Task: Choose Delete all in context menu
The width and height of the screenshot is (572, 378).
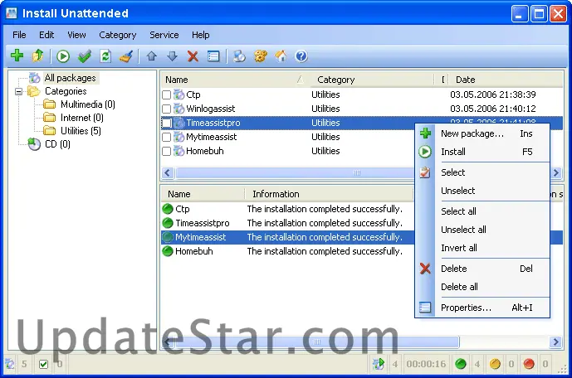Action: (482, 287)
